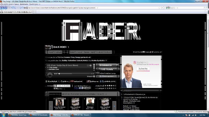This screenshot has height=117, width=209.
Task: Adjust the vertical volume slider
Action: pos(94,66)
